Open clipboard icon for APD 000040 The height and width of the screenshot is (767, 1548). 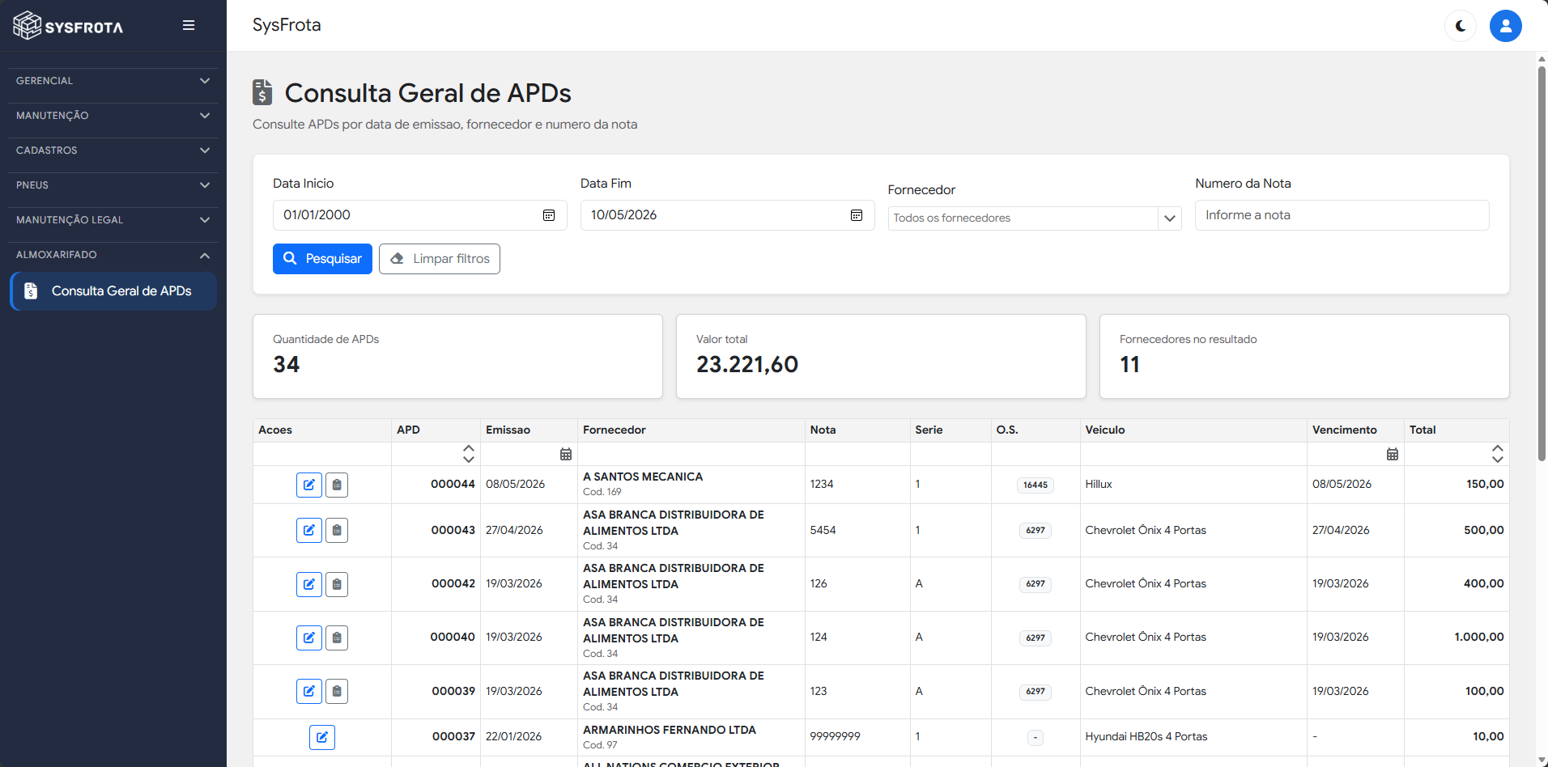(337, 638)
